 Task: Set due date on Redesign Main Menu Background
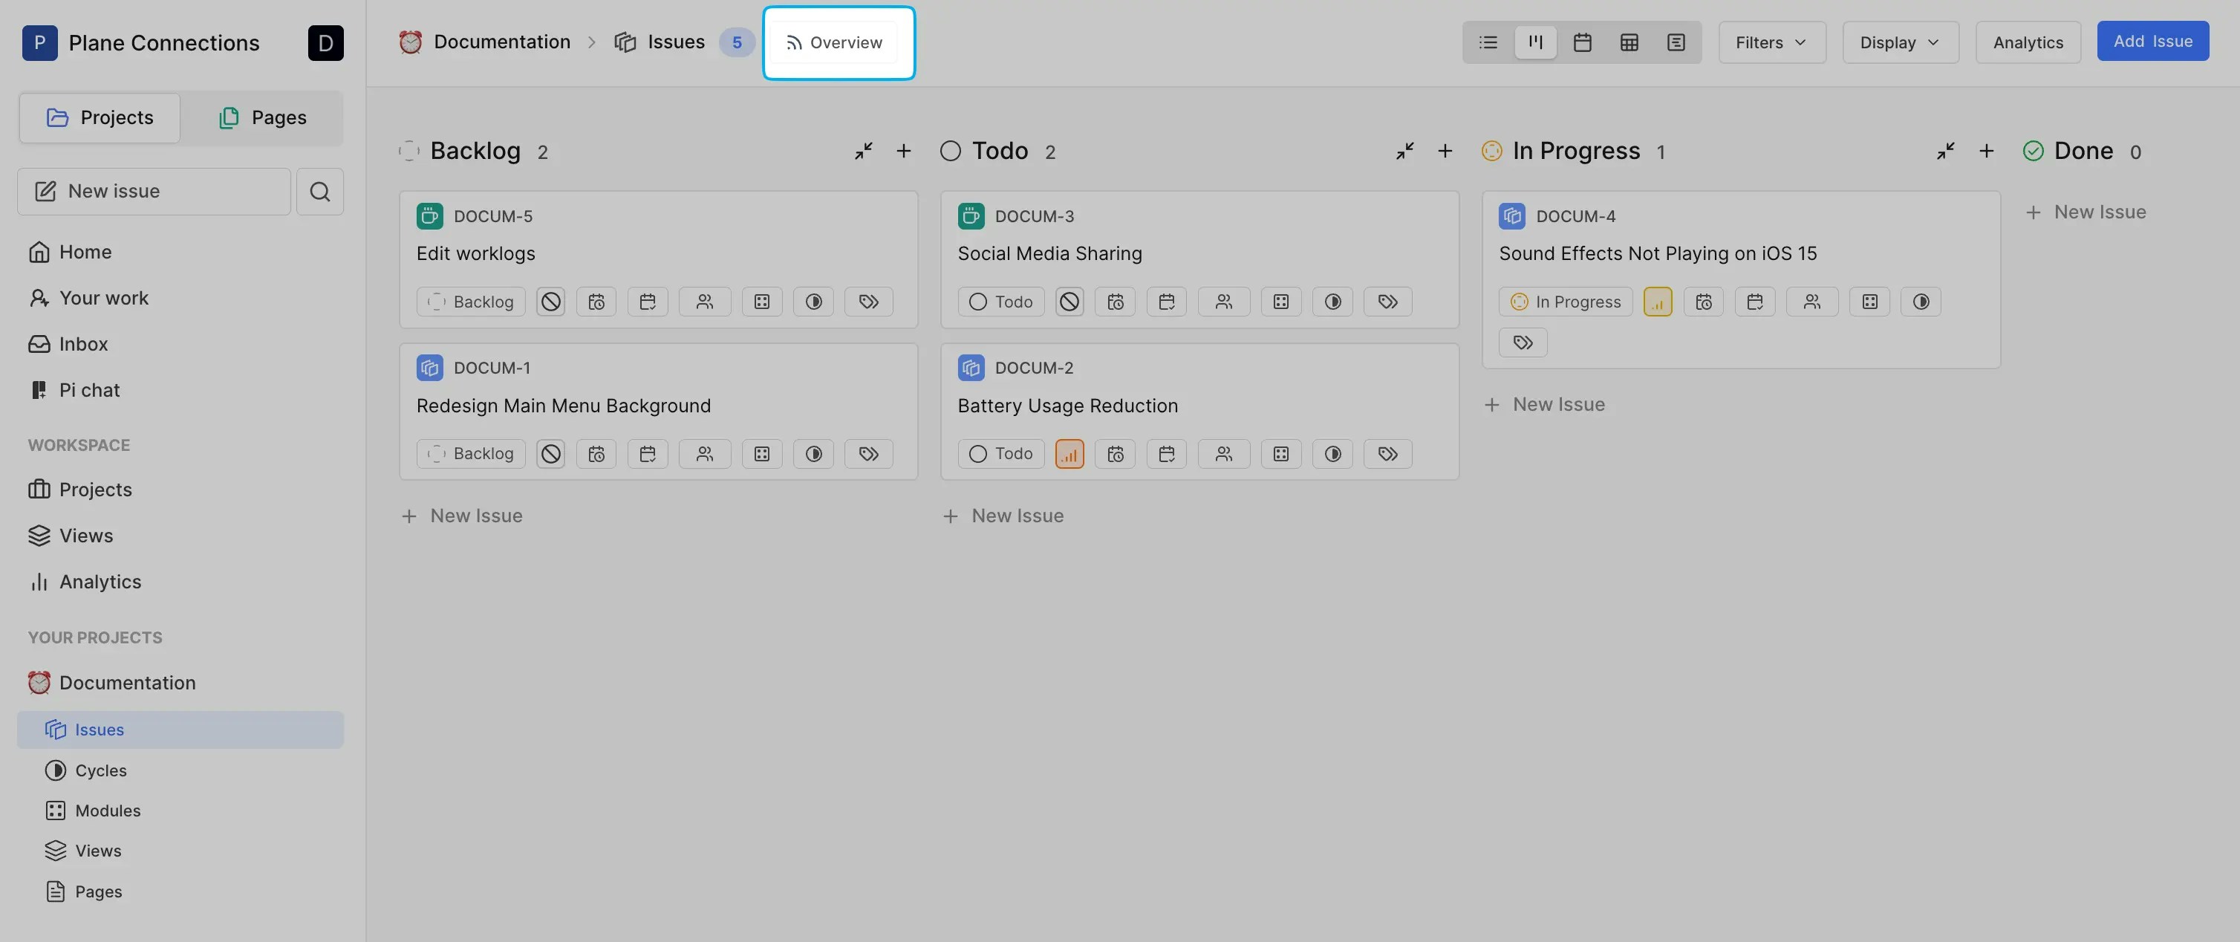click(x=647, y=454)
